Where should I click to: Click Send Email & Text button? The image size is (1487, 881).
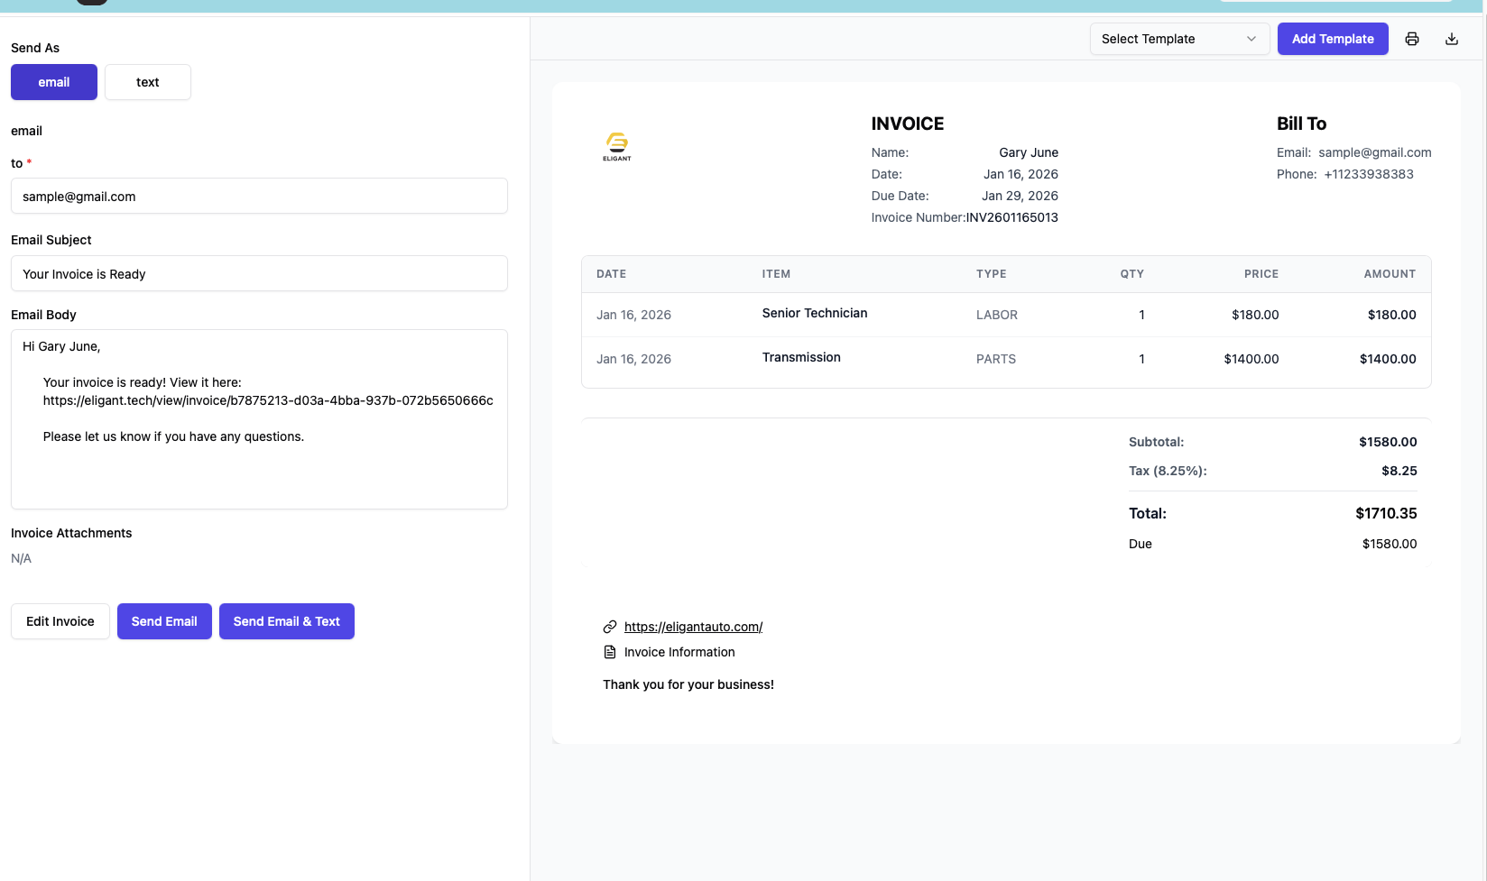287,621
